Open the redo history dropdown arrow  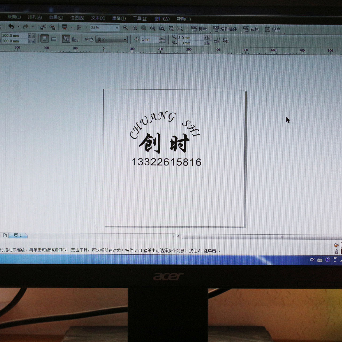(33, 27)
